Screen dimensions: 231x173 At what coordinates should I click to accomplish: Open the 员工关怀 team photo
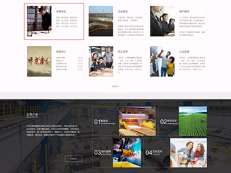[101, 61]
